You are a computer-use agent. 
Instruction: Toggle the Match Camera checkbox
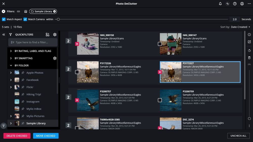click(x=25, y=19)
